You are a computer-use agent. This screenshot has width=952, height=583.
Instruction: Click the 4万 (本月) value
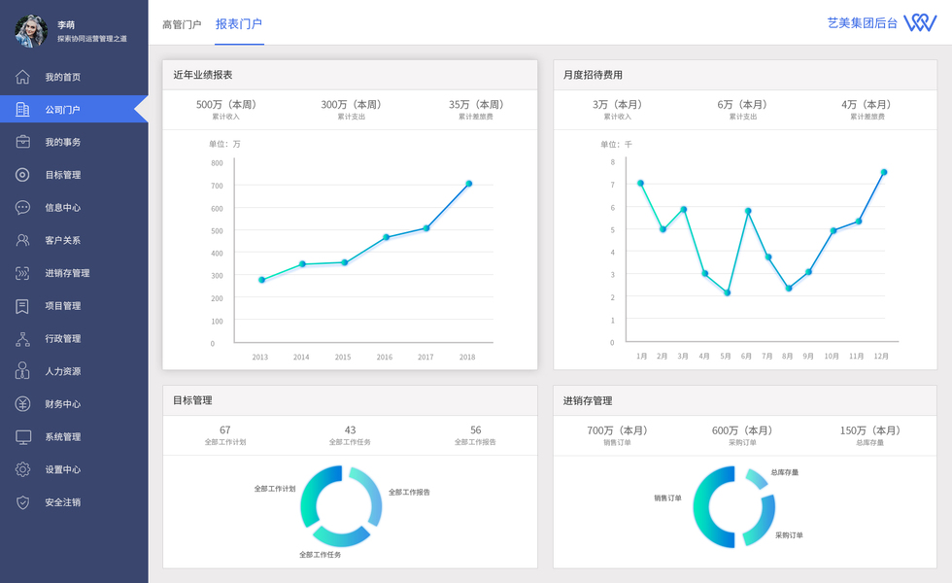point(867,105)
